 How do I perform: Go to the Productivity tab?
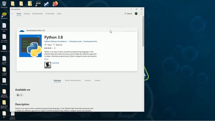click(x=50, y=13)
